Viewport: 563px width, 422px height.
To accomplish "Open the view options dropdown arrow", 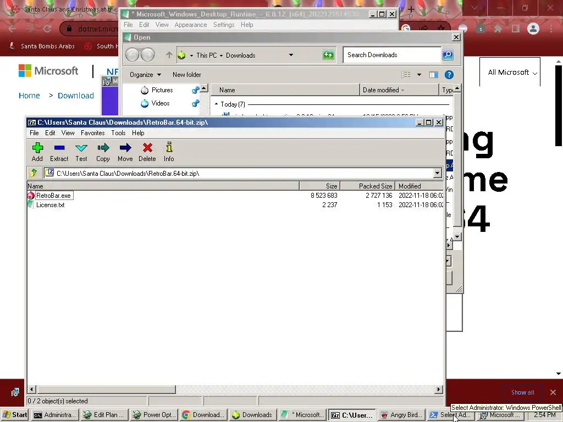I will [419, 75].
